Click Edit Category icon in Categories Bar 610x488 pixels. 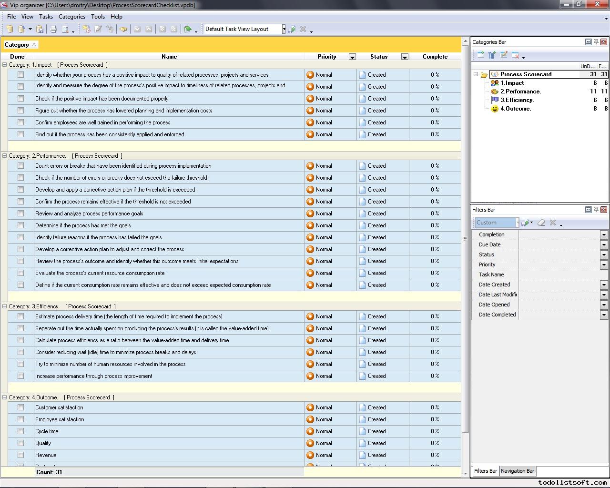[x=504, y=55]
